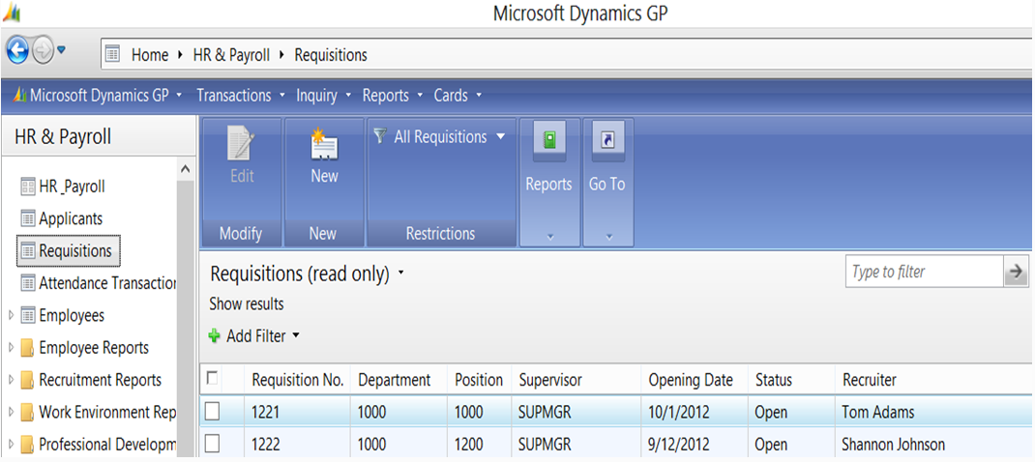The image size is (1035, 462).
Task: Expand the Recruitment Reports folder
Action: [x=12, y=380]
